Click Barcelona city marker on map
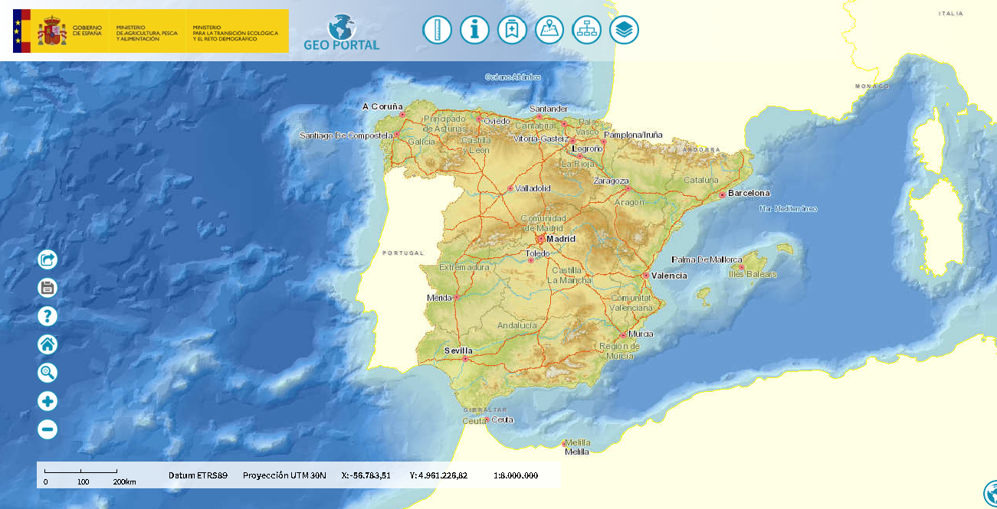Image resolution: width=997 pixels, height=509 pixels. 722,195
